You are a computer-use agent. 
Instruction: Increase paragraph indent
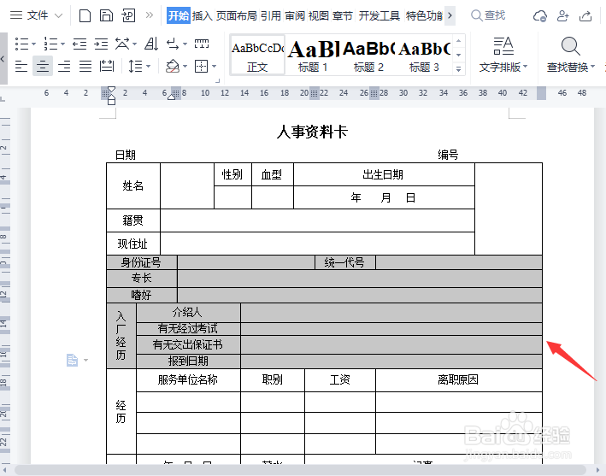point(101,44)
